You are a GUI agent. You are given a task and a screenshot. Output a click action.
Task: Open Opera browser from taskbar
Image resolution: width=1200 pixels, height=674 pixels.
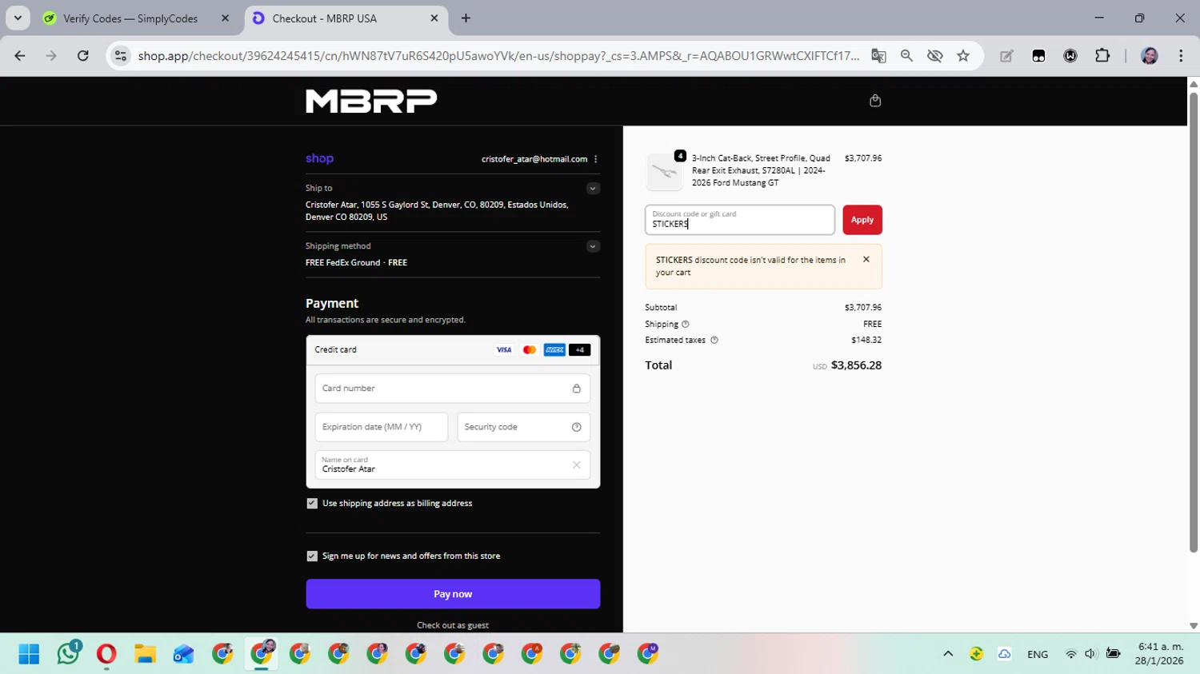coord(106,654)
